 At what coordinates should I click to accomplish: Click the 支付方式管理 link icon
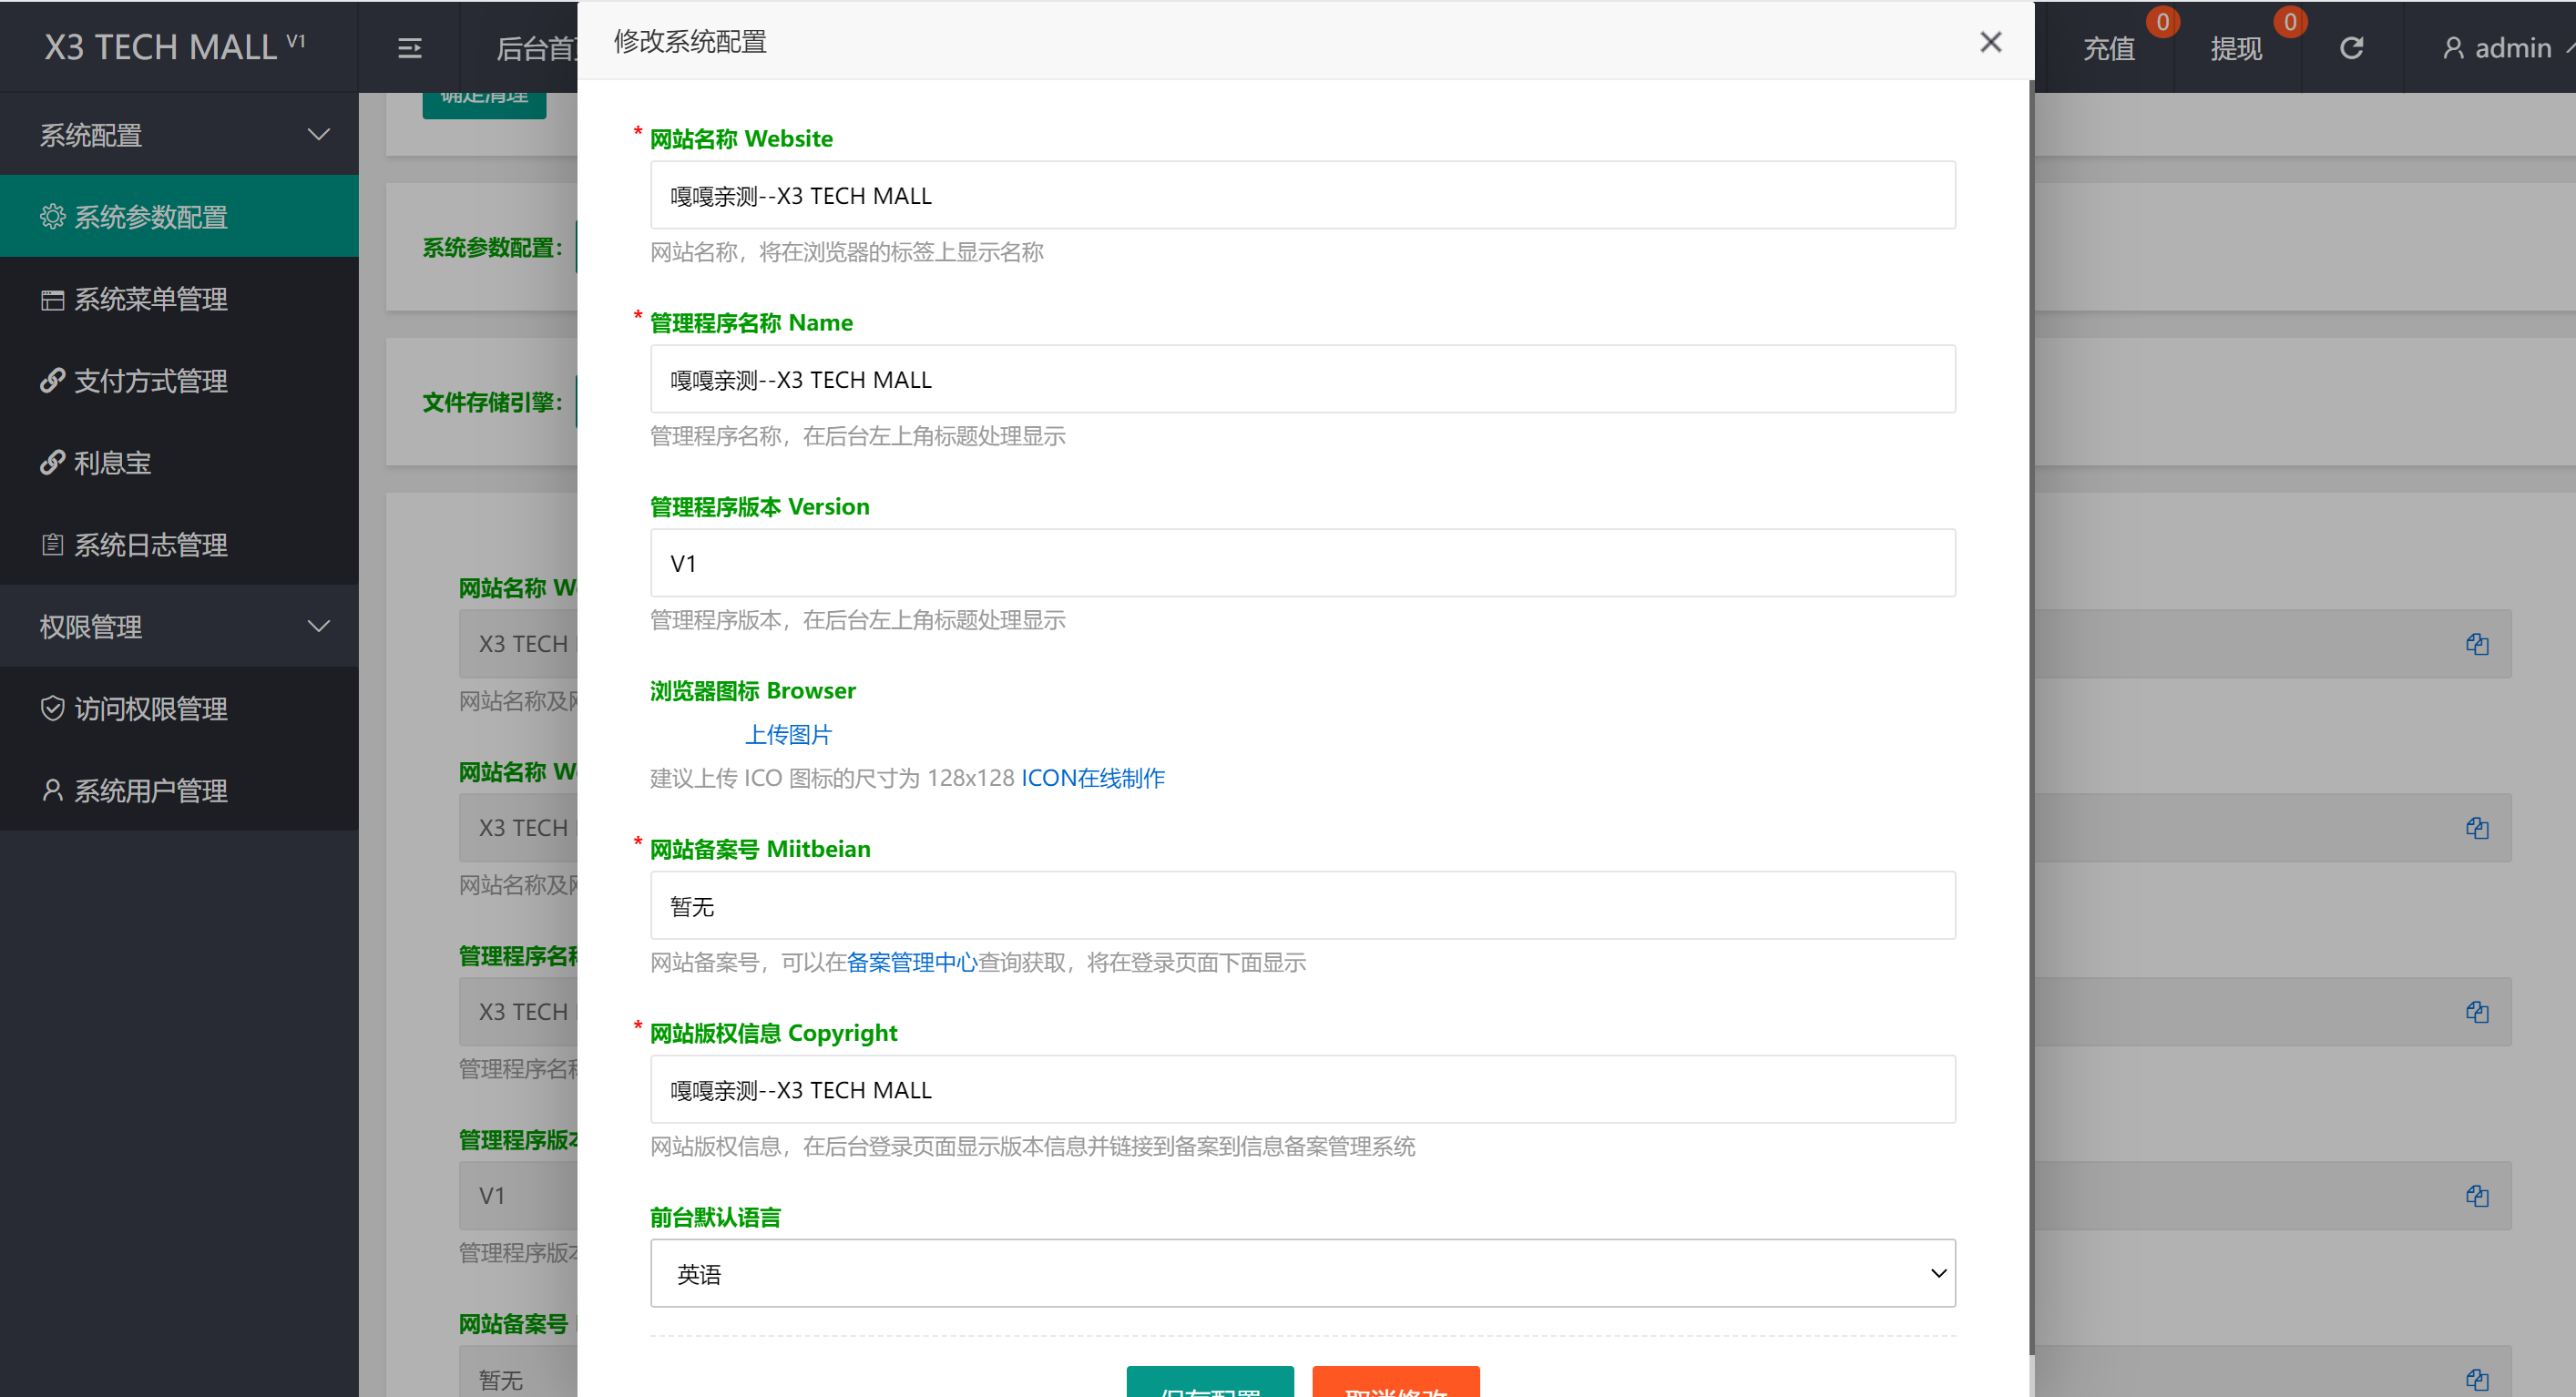[52, 381]
